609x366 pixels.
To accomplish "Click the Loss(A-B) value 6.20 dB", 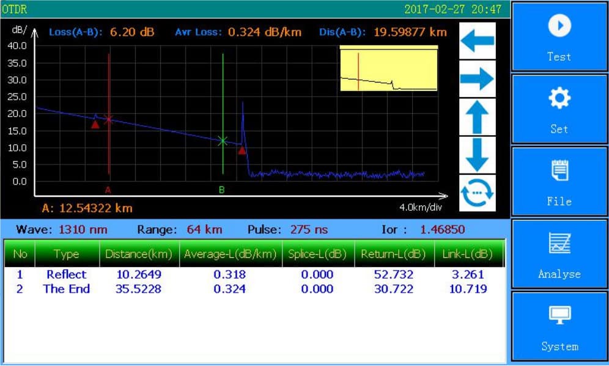I will 132,32.
